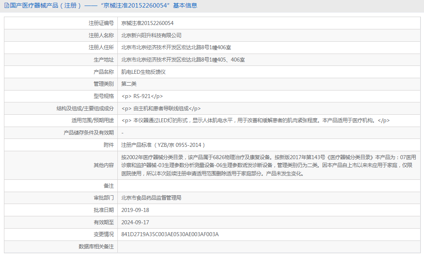Click the 数据库相关备注 row label
Screen dimensions: 424x256
click(96, 246)
